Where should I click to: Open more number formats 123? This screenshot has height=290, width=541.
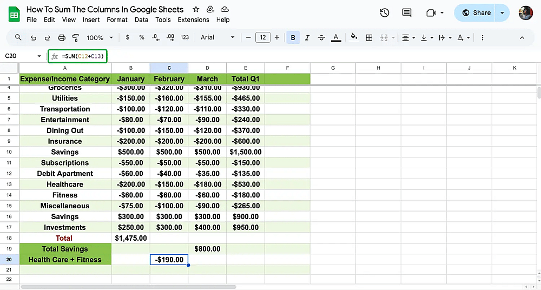point(185,37)
